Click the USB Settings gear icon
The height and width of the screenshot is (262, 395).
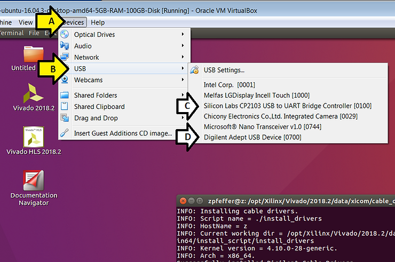click(x=195, y=70)
